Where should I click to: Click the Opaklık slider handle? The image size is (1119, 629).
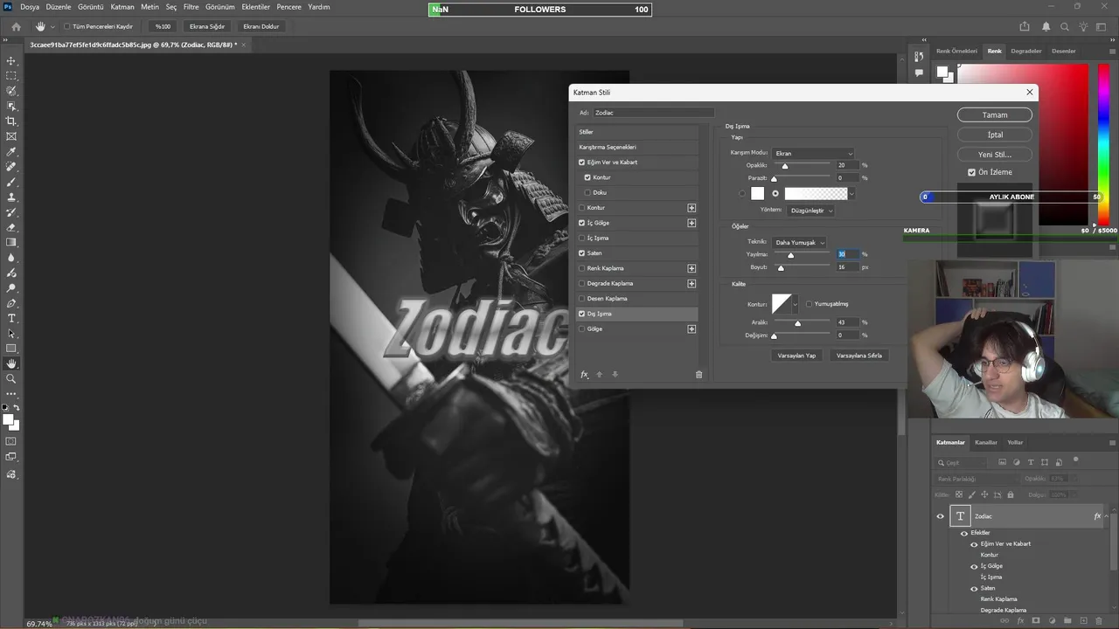(785, 166)
